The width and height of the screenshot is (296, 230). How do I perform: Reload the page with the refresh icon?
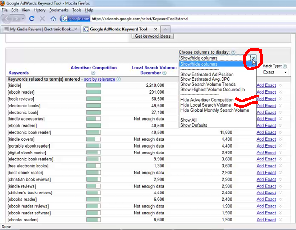(x=32, y=19)
